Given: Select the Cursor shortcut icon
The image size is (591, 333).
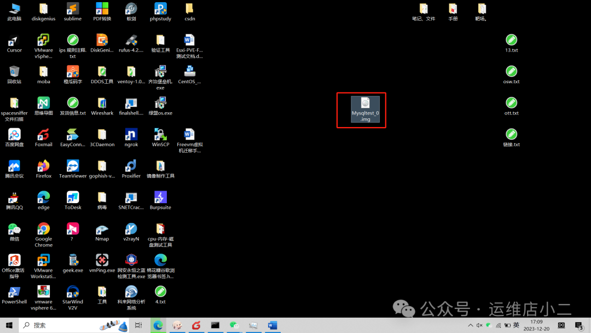Looking at the screenshot, I should (x=14, y=43).
